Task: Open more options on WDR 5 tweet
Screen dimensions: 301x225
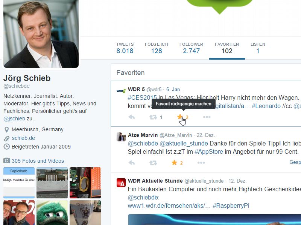Action: 207,117
